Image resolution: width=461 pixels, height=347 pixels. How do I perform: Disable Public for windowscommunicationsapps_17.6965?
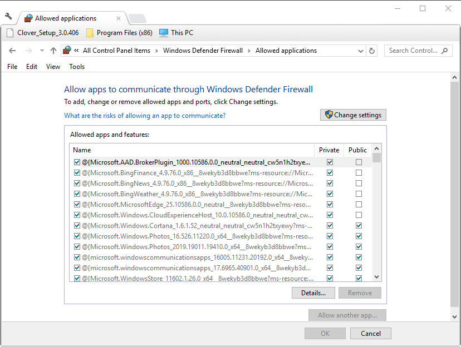coord(359,267)
